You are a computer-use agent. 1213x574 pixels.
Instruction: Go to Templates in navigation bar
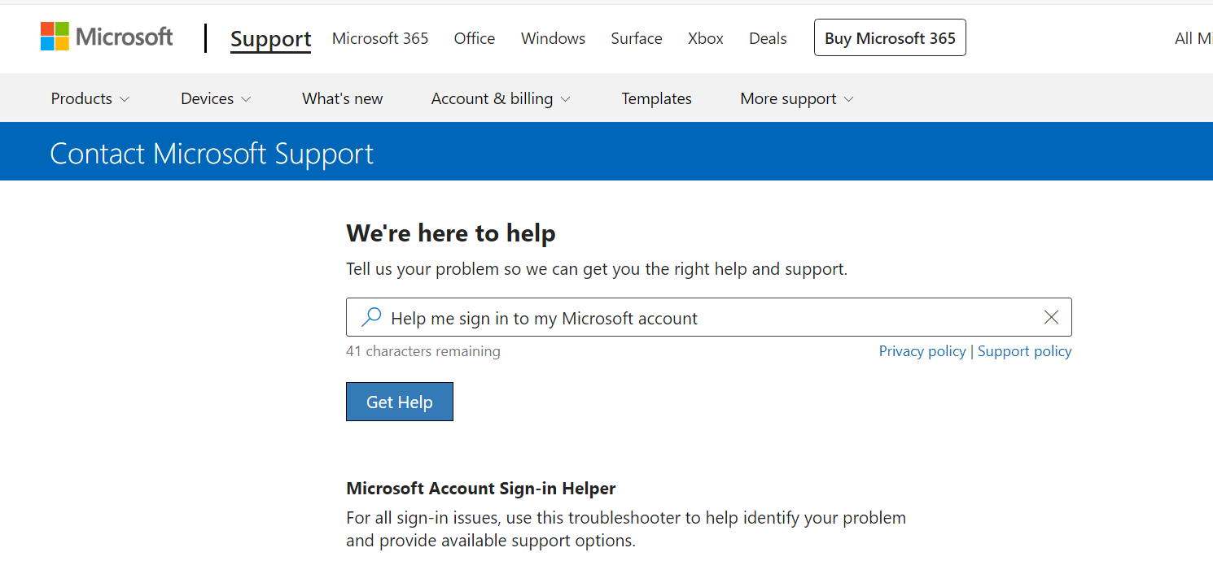point(657,98)
